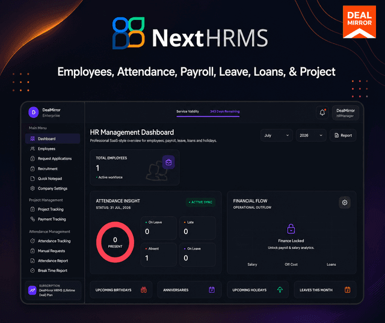
Task: Open Request Applications menu item
Action: [52, 159]
